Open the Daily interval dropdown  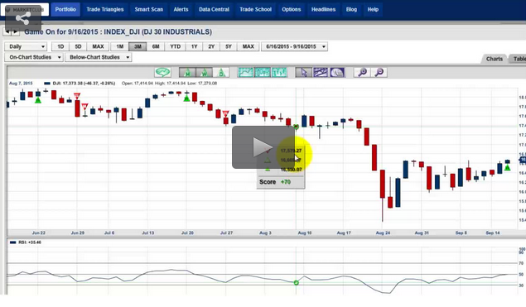[x=26, y=46]
